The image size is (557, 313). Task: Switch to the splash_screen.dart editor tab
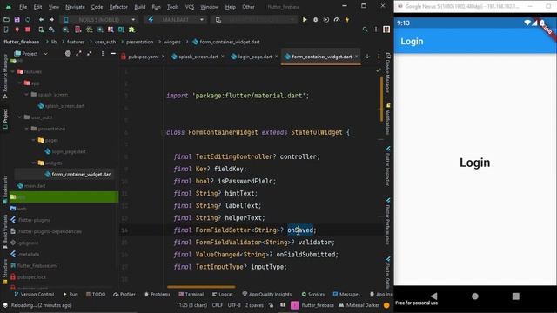[198, 57]
